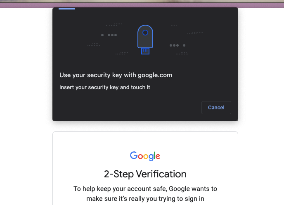
Task: Click the Cancel button in security key dialog
Action: pyautogui.click(x=216, y=108)
